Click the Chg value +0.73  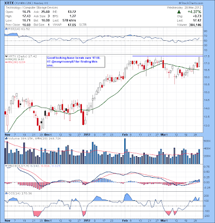197,16
